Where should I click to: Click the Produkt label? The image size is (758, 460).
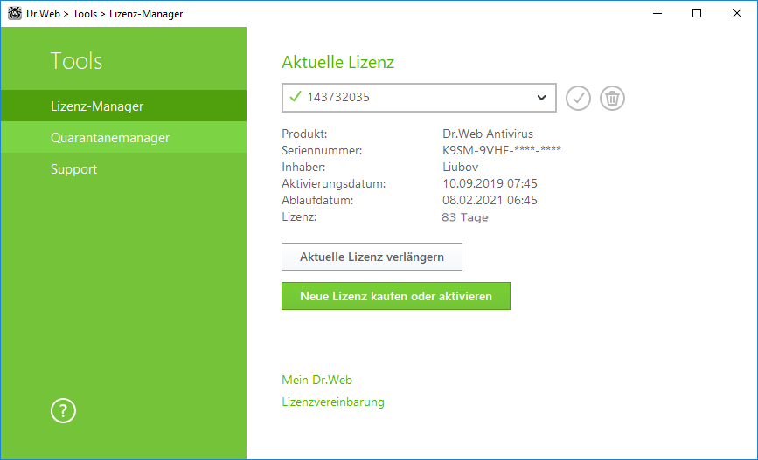pos(304,134)
